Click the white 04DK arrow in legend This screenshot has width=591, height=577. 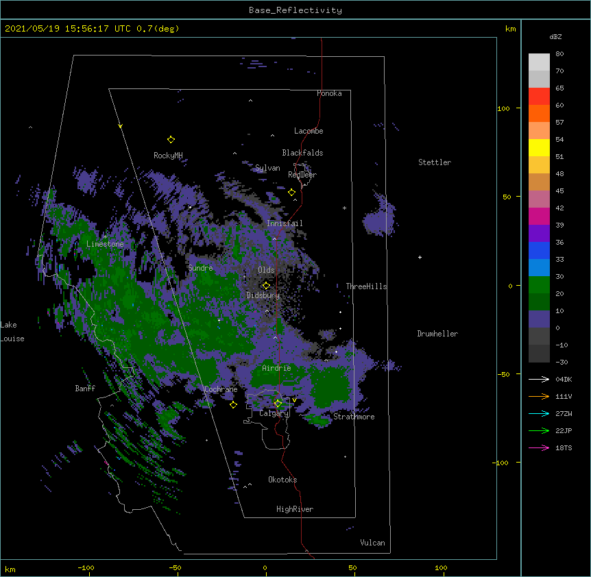coord(539,379)
